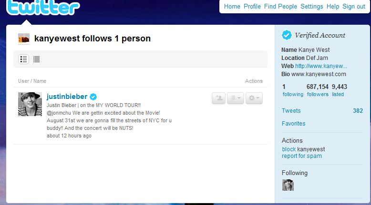The height and width of the screenshot is (205, 371).
Task: Click the Twitter logo
Action: point(43,7)
